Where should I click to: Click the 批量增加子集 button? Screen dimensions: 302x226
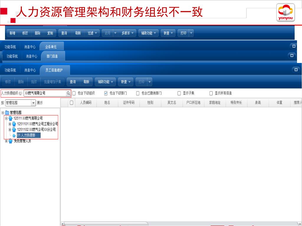pos(52,82)
